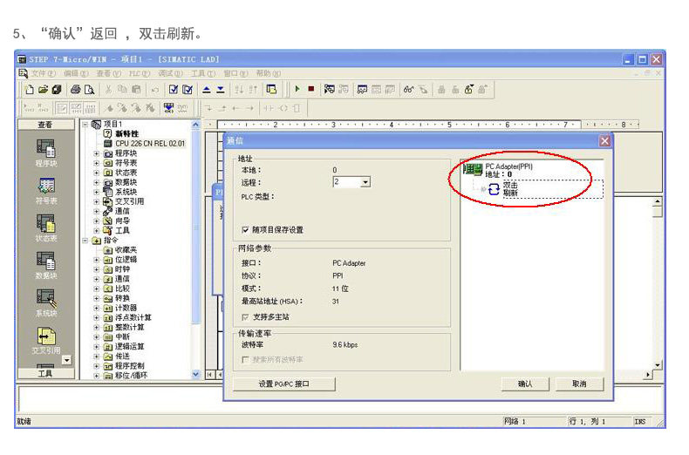Click the Stop PLC red square icon
The width and height of the screenshot is (689, 455).
click(x=311, y=89)
